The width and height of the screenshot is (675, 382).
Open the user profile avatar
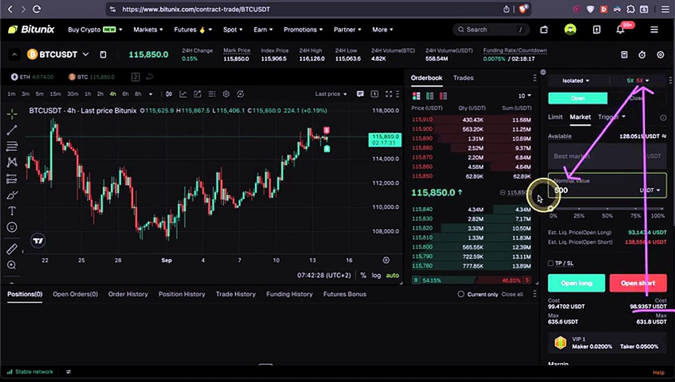(x=570, y=30)
